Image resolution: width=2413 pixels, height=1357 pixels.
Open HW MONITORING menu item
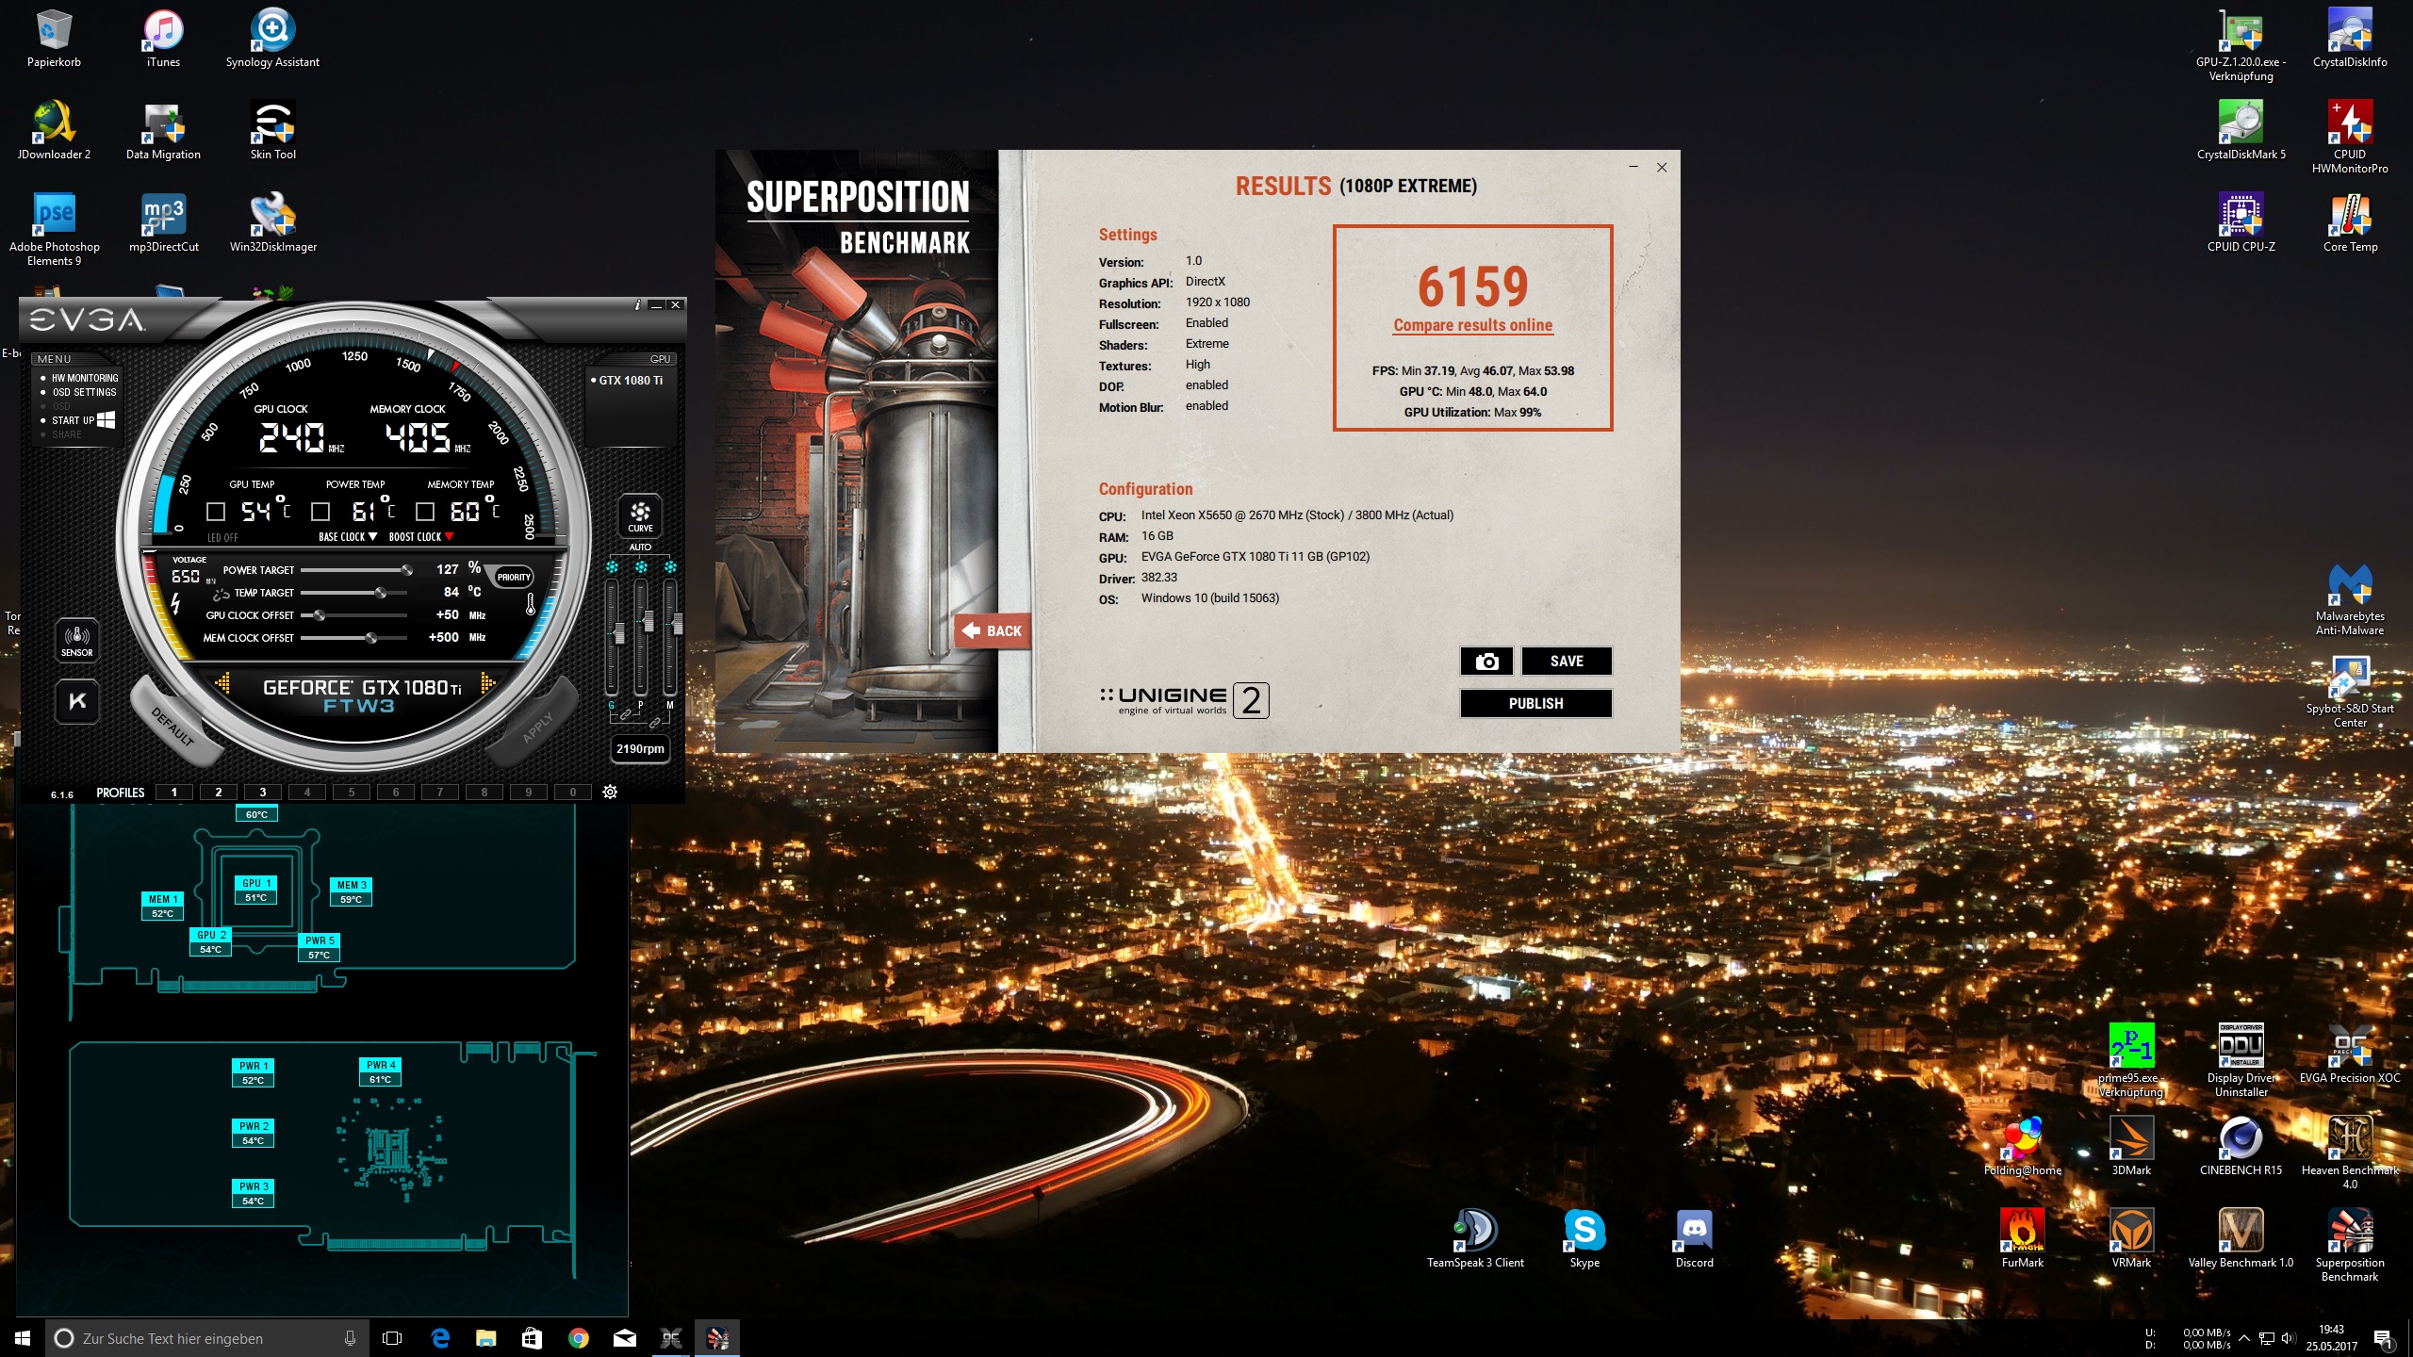(84, 378)
